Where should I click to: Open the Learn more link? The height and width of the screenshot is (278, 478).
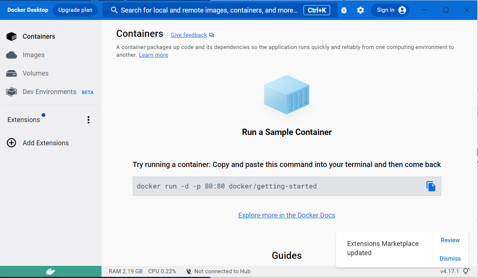(x=153, y=55)
